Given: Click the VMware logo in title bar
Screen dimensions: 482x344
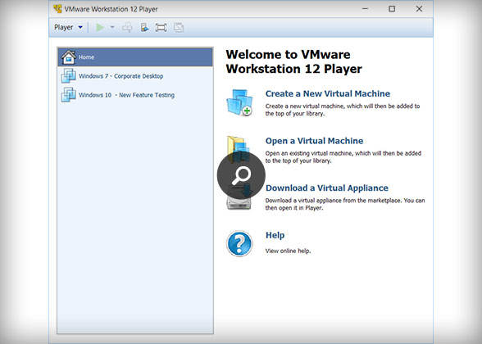Looking at the screenshot, I should [57, 8].
